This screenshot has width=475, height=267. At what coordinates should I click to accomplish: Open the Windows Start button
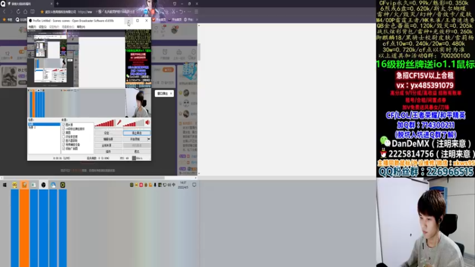click(5, 185)
